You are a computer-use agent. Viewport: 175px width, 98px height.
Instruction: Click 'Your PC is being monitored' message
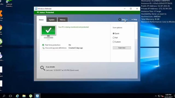coord(74,27)
